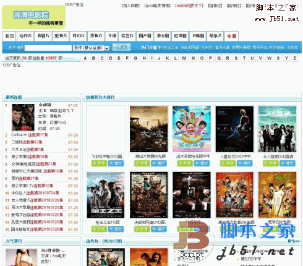Go to the 国产剧 tab
The width and height of the screenshot is (303, 266).
[145, 36]
